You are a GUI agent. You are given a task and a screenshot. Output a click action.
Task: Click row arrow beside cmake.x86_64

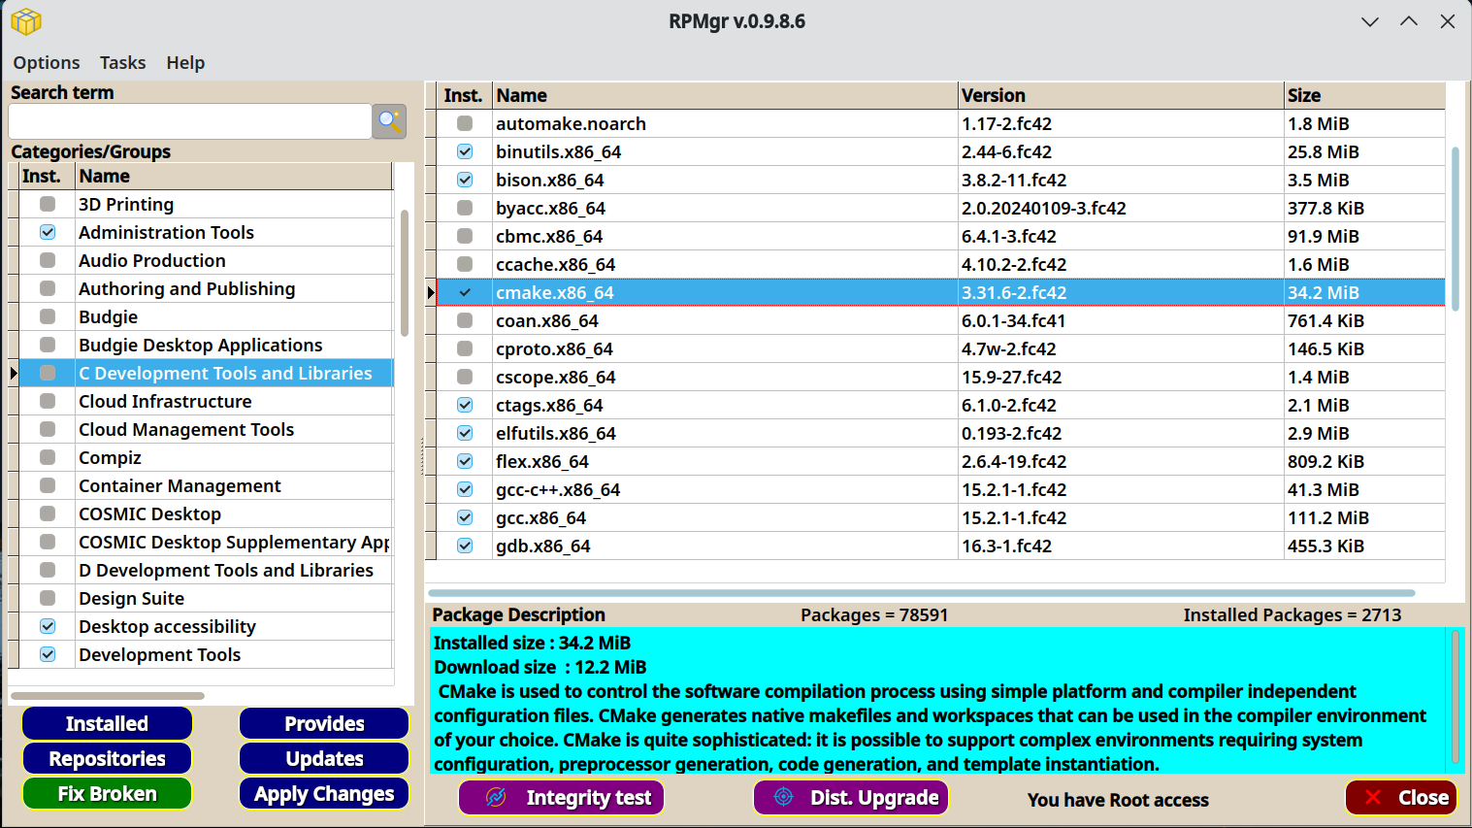click(x=431, y=292)
